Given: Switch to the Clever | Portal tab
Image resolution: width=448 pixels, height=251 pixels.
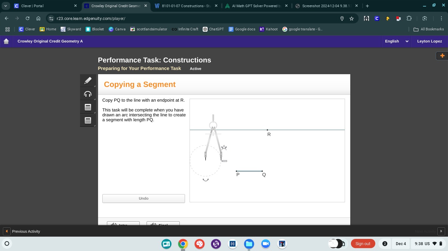Looking at the screenshot, I should click(x=45, y=6).
